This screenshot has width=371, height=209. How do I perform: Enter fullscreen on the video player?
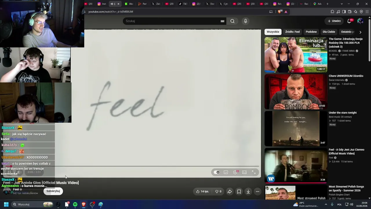coord(254,172)
